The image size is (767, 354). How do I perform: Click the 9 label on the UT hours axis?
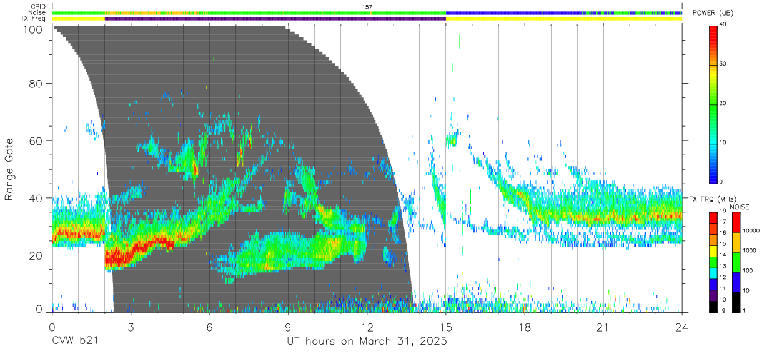point(289,327)
